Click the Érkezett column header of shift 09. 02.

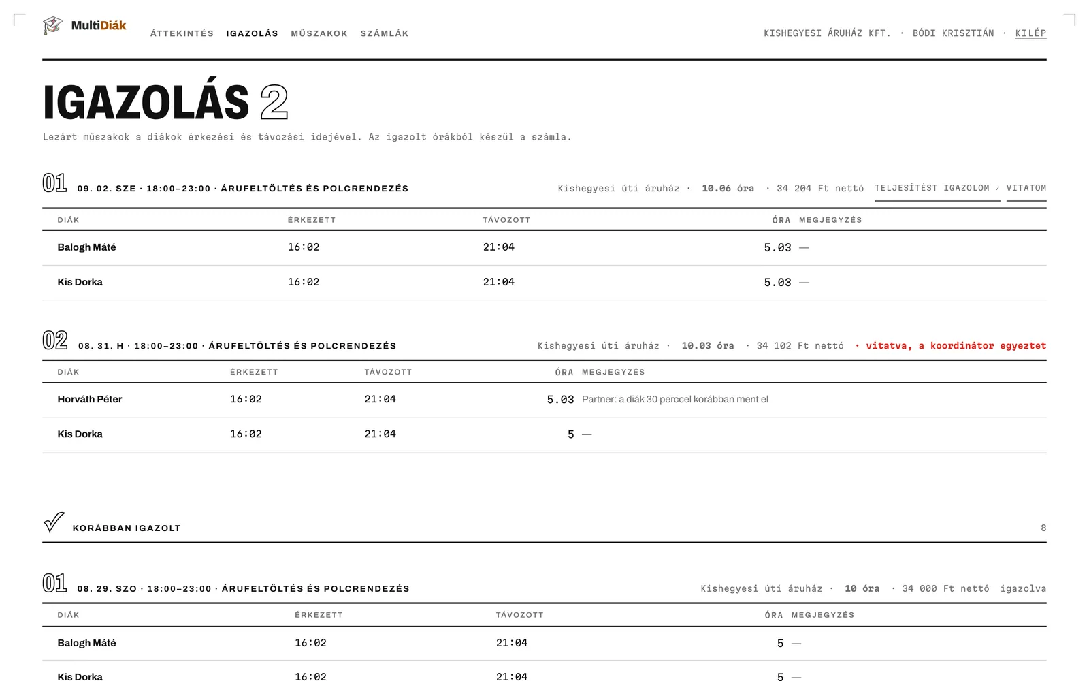312,220
